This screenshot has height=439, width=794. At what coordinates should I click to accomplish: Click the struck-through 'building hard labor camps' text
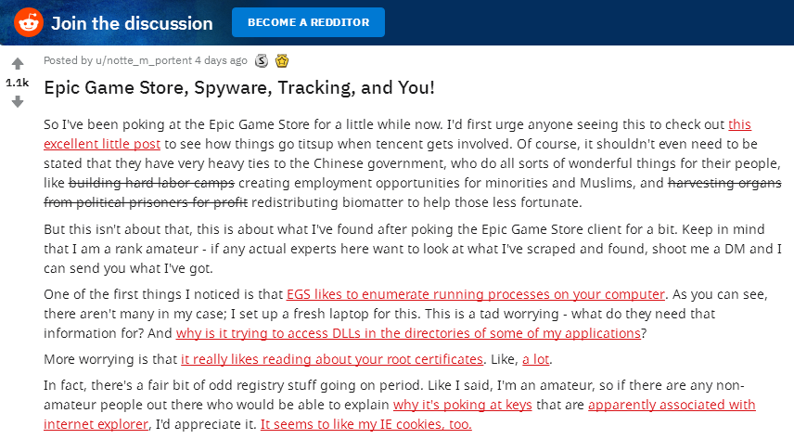coord(151,183)
